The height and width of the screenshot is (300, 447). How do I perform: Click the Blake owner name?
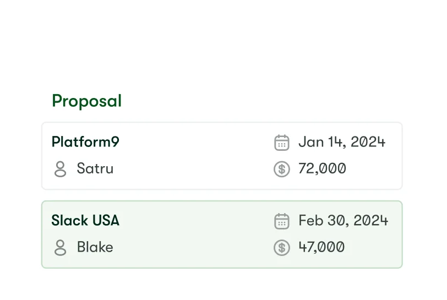point(95,247)
